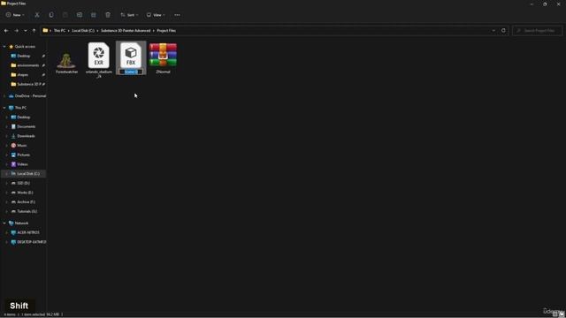
Task: Click Local Disk (C:) in address bar
Action: coord(83,31)
